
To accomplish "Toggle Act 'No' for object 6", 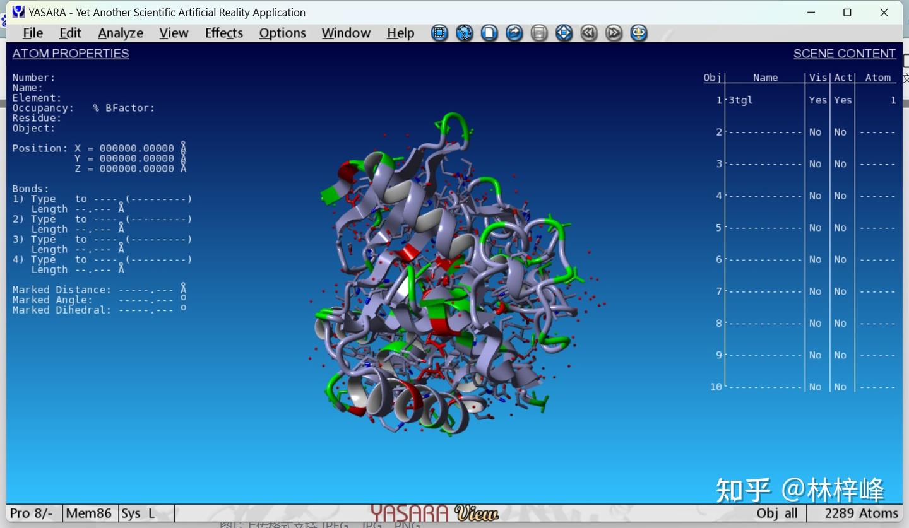I will [840, 259].
